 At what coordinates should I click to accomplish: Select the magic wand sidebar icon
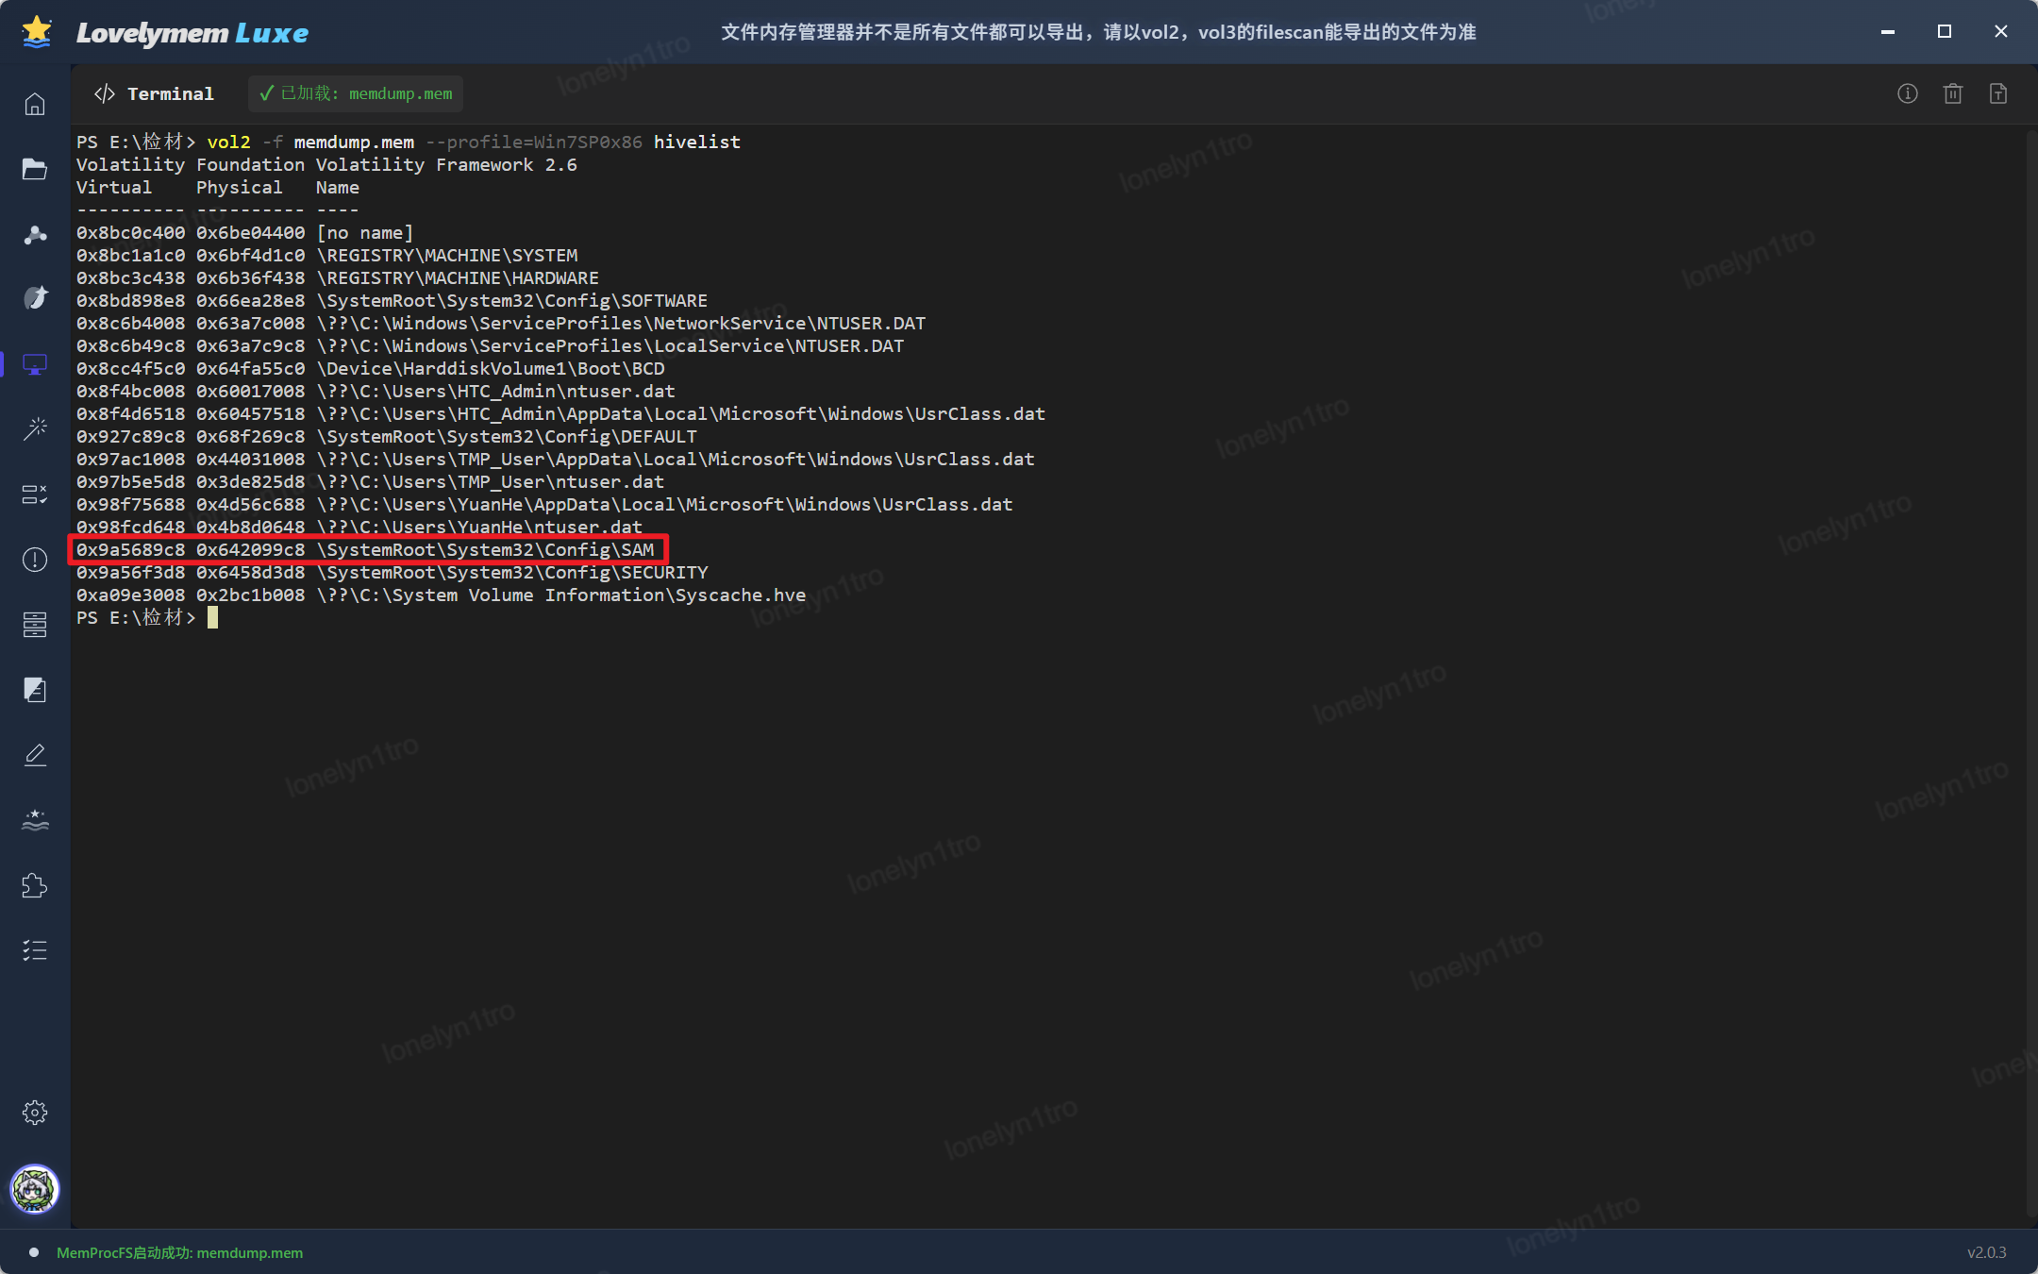pyautogui.click(x=35, y=429)
